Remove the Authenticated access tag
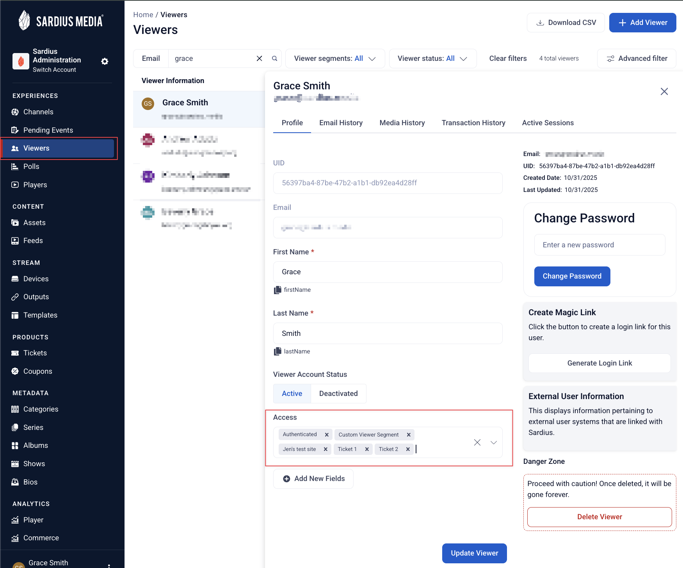The width and height of the screenshot is (683, 568). click(x=327, y=435)
